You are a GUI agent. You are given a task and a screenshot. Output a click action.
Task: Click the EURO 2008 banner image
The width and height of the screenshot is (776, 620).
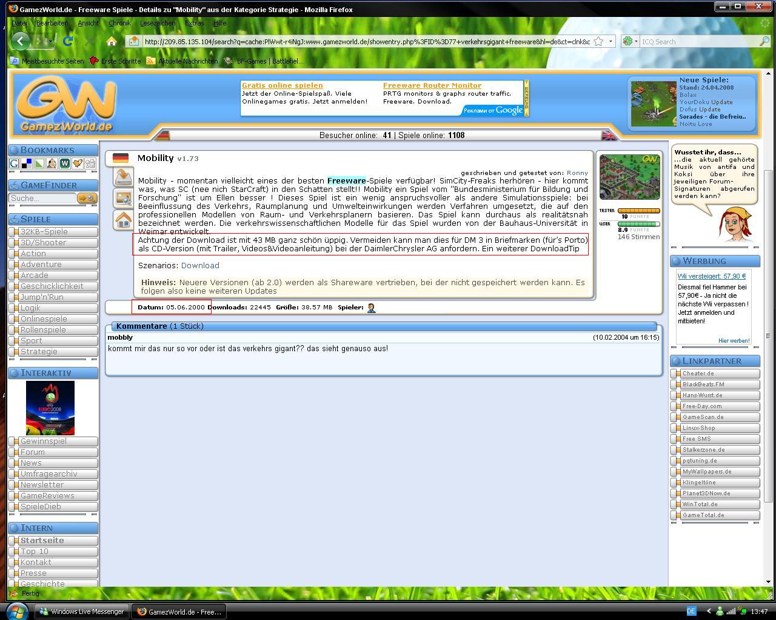(50, 407)
